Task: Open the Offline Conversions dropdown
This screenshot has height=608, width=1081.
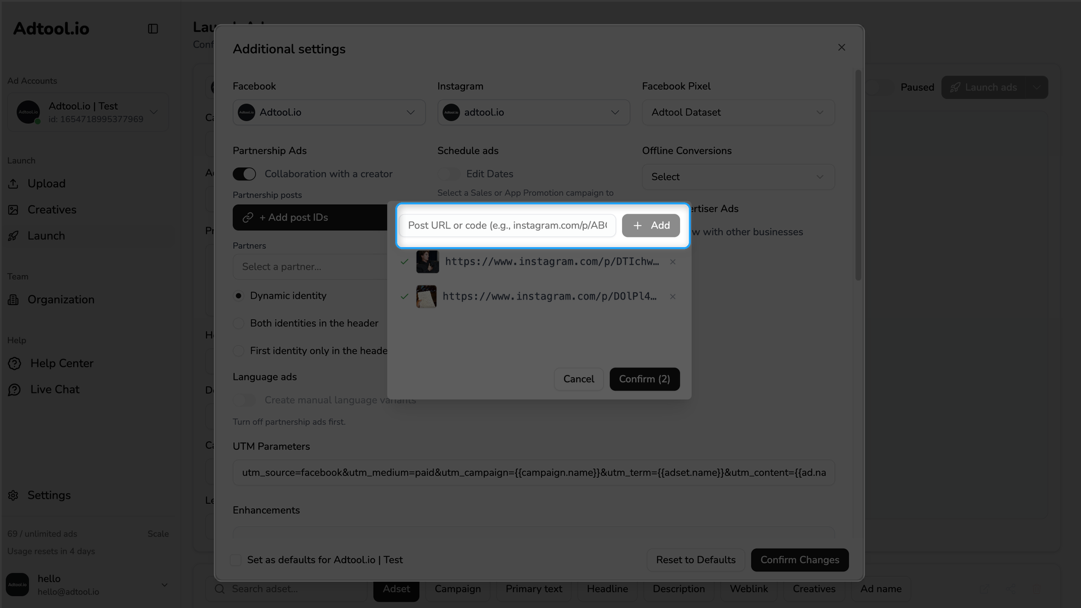Action: click(738, 177)
